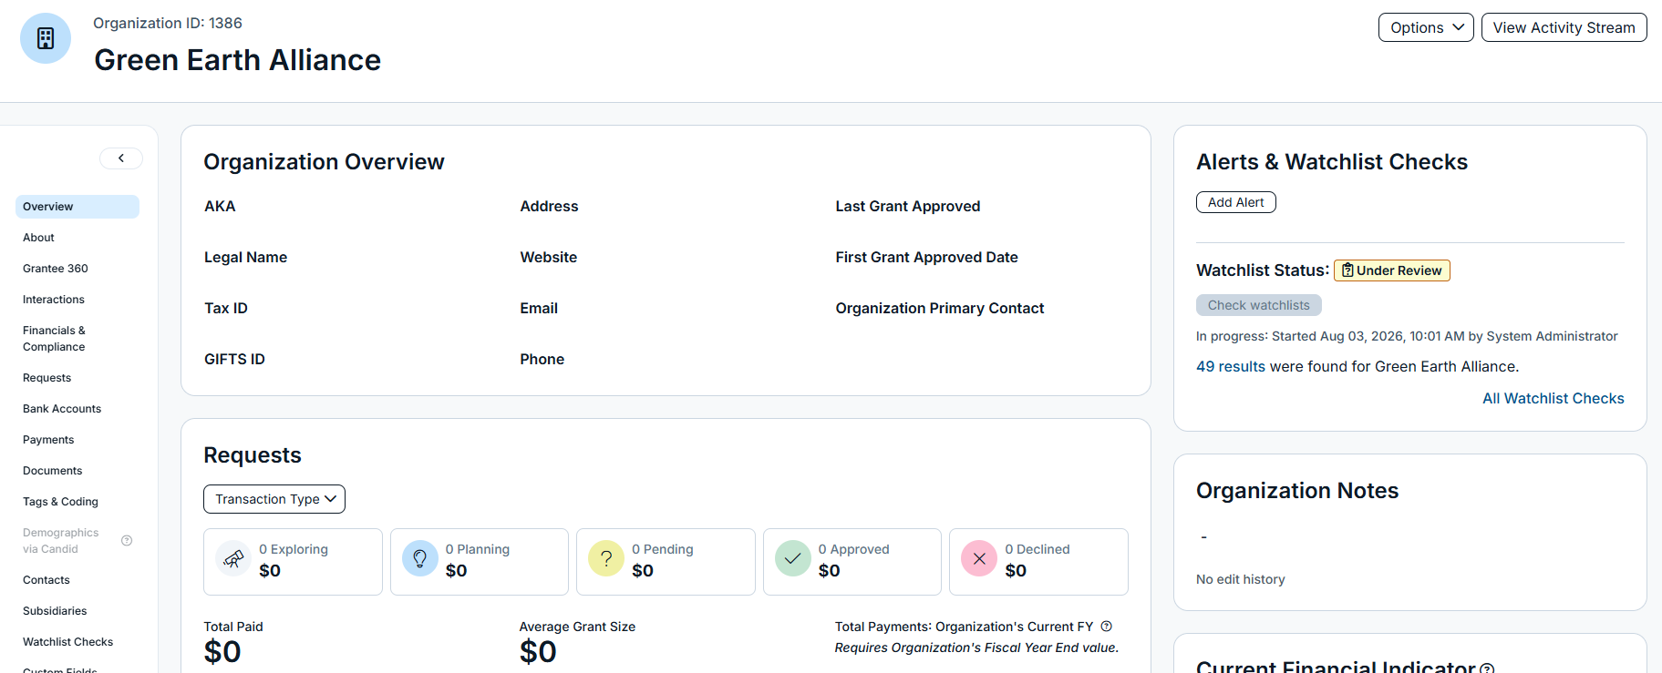The width and height of the screenshot is (1662, 673).
Task: Click the Tax ID label
Action: (x=226, y=309)
